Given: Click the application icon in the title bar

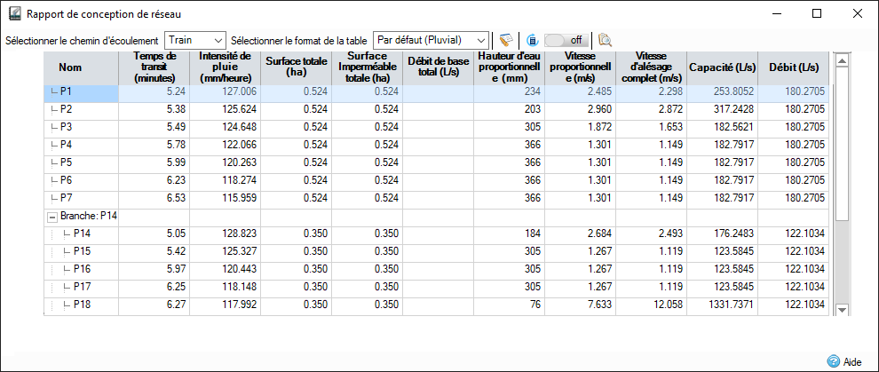Looking at the screenshot, I should click(16, 13).
